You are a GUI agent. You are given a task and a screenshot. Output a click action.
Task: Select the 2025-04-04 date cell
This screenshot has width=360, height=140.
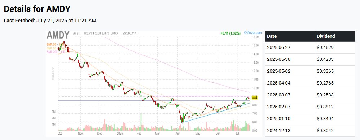(x=290, y=83)
